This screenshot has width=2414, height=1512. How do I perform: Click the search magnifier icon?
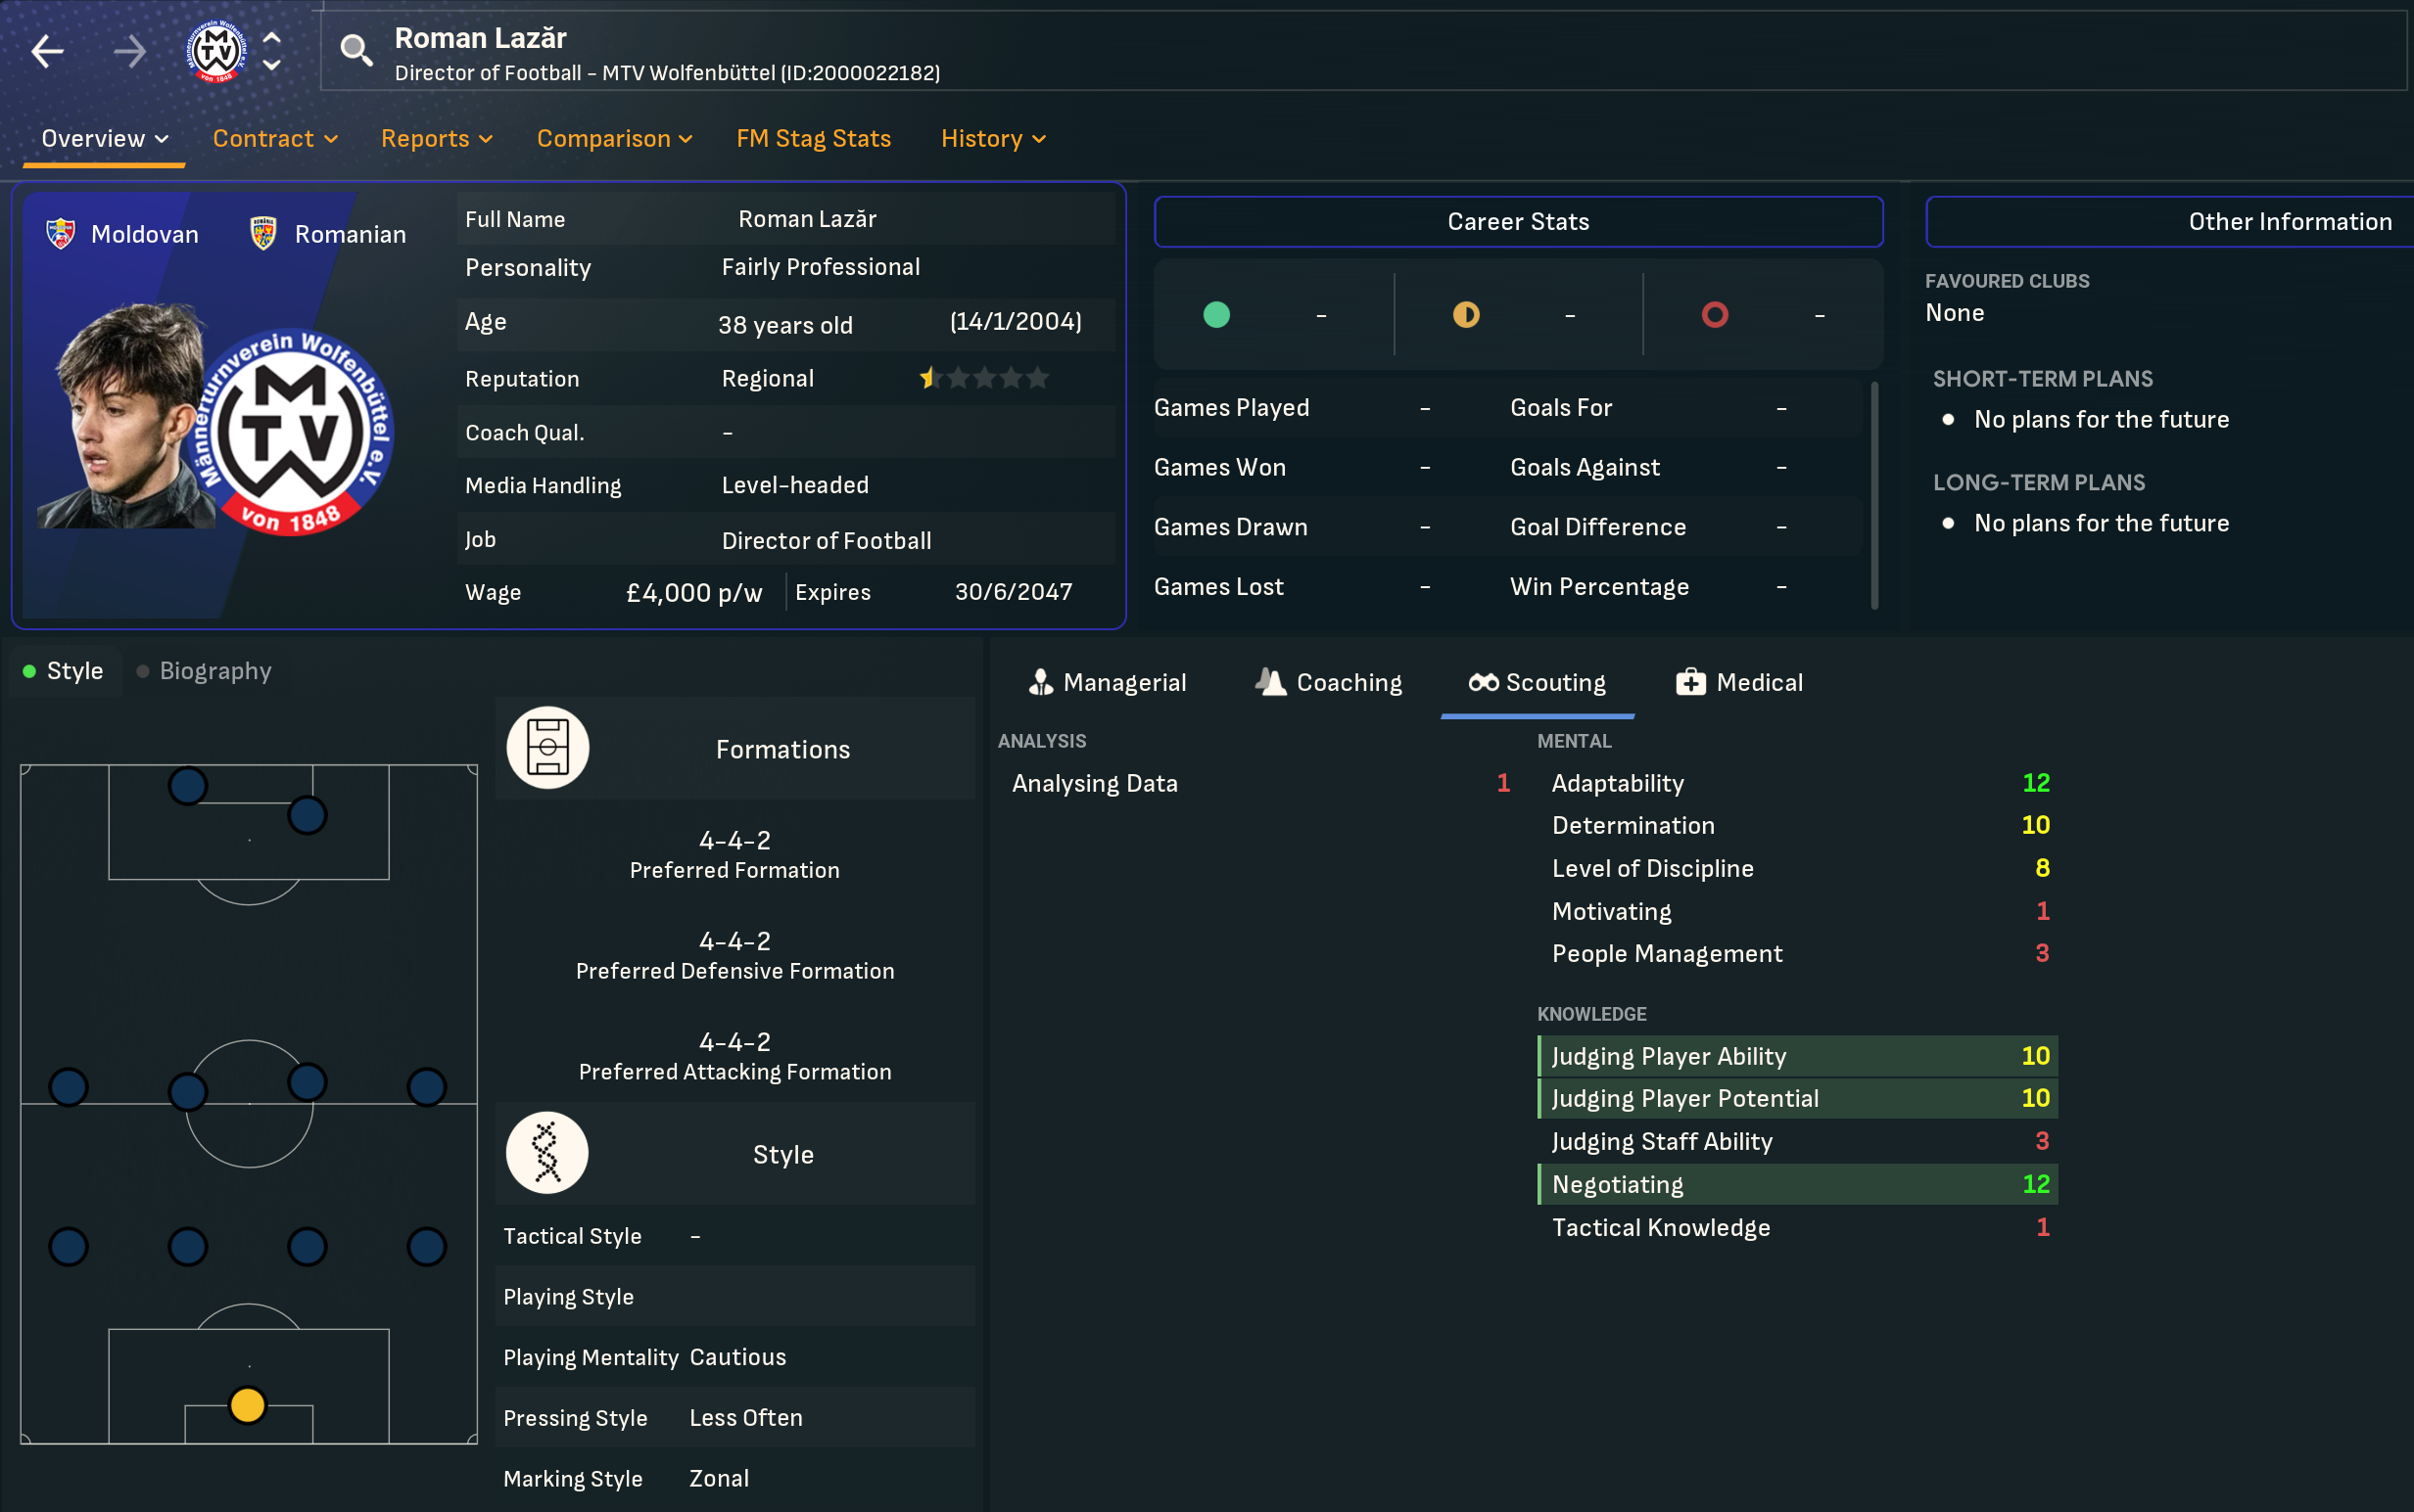click(x=355, y=49)
